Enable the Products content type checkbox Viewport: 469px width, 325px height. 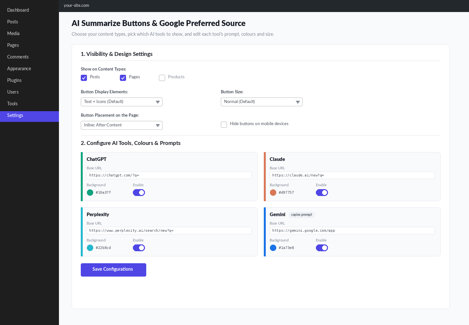click(162, 78)
